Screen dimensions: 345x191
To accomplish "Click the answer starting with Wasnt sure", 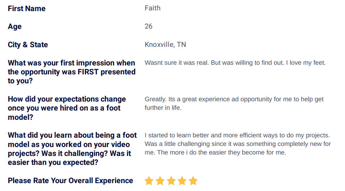I will 235,63.
